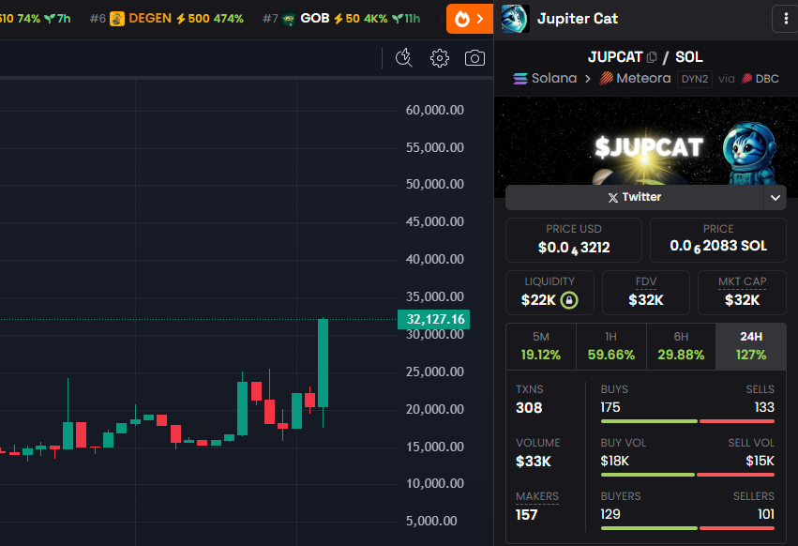Select the 24H timeframe tab
The width and height of the screenshot is (798, 546).
coord(751,346)
